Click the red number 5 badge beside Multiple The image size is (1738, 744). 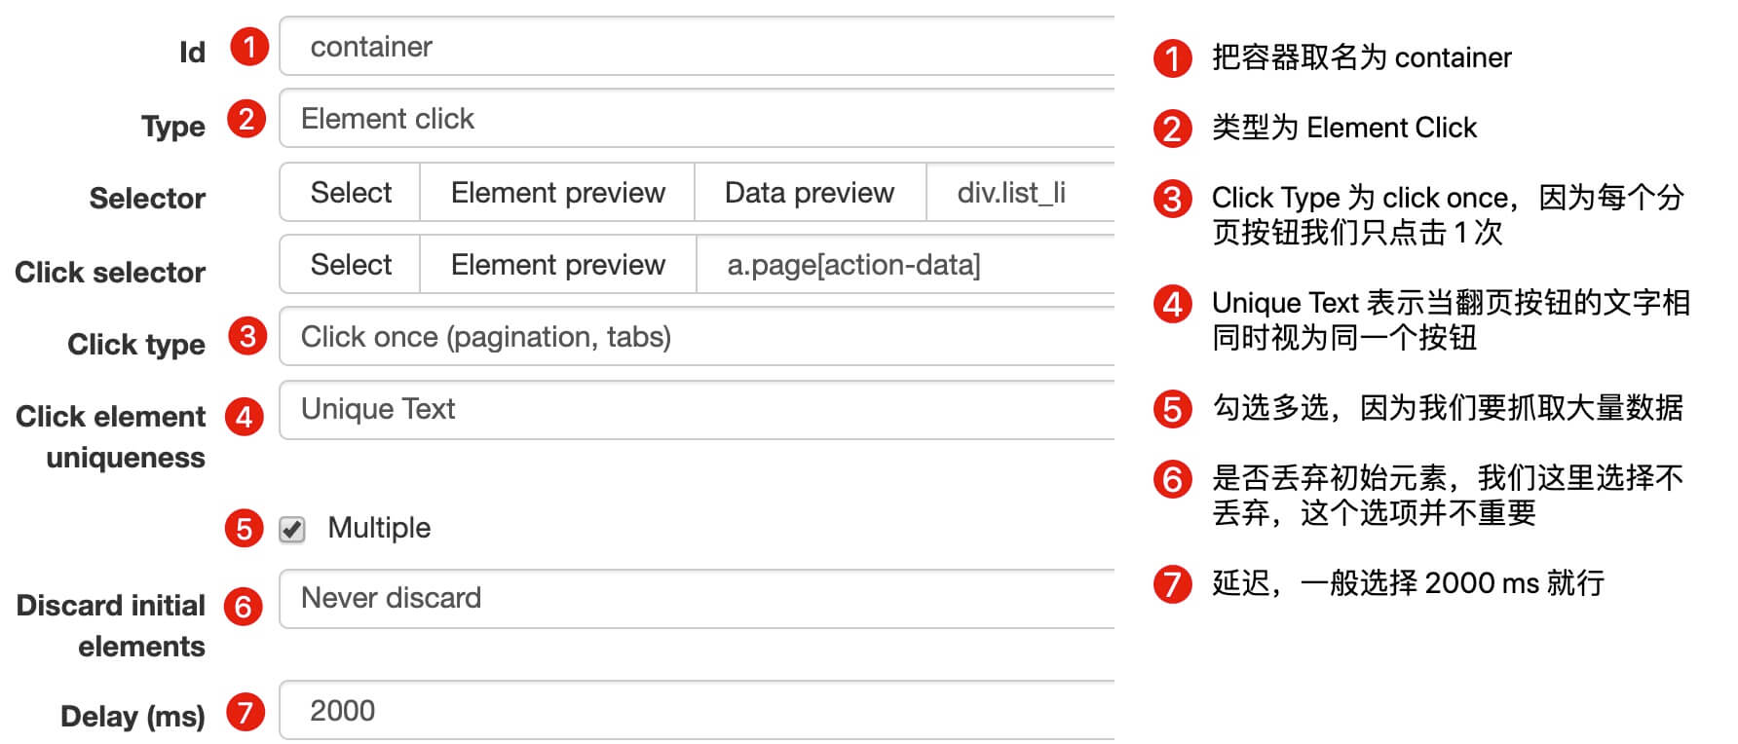[245, 529]
